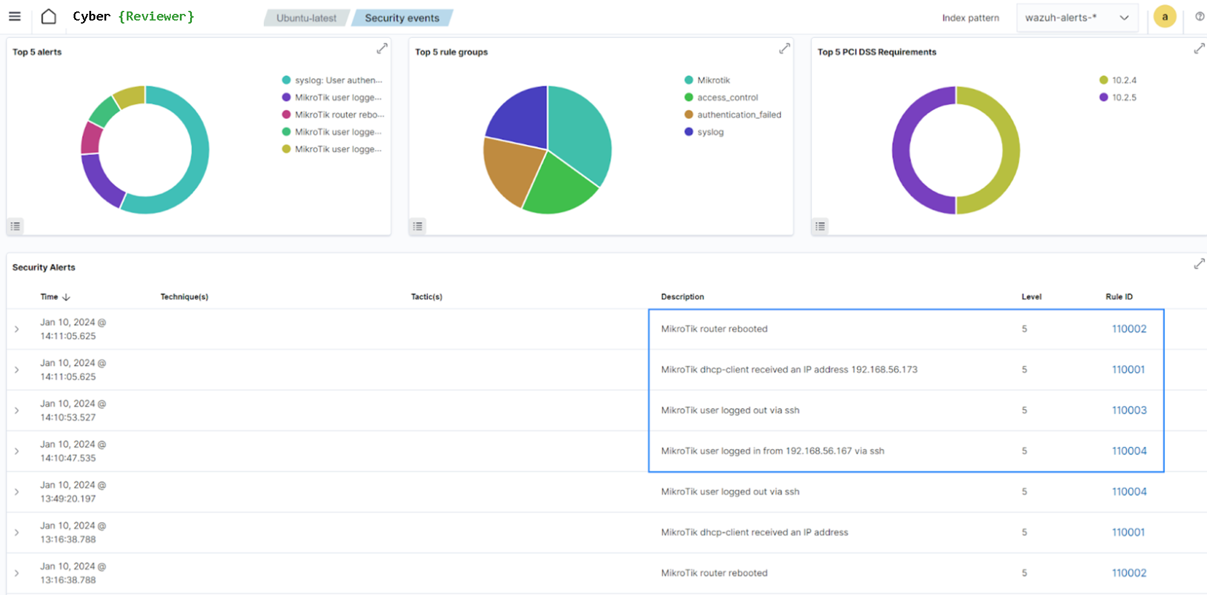This screenshot has width=1207, height=595.
Task: Toggle legend in PCI DSS Requirements panel
Action: click(820, 226)
